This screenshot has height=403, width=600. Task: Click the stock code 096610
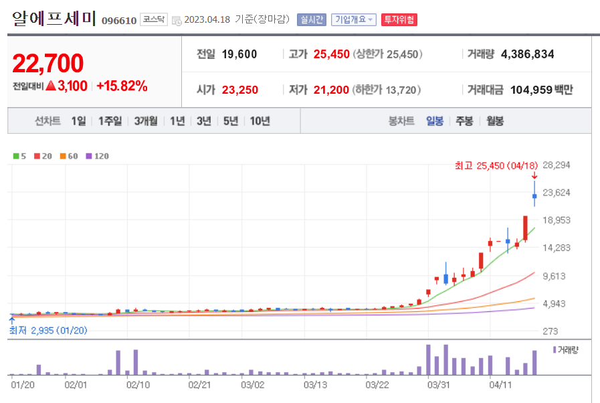point(119,21)
